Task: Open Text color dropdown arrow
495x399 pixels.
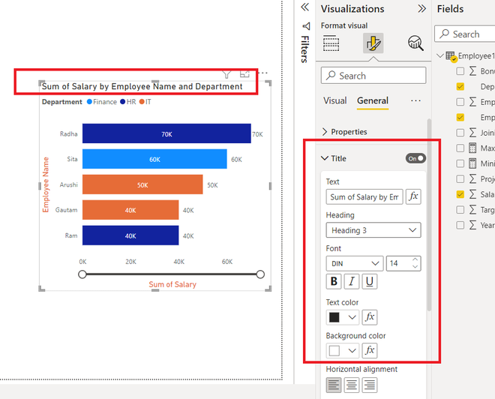Action: (352, 317)
